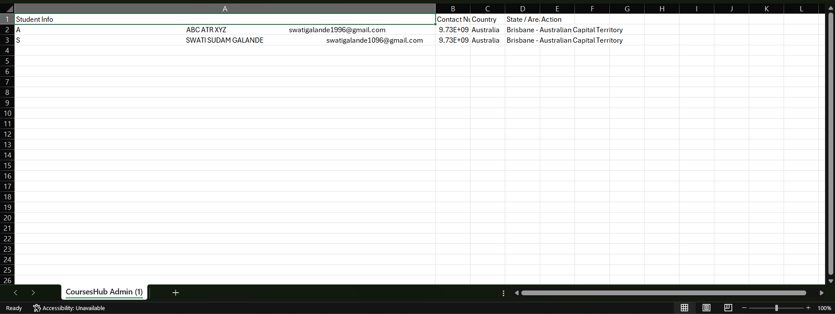
Task: Select row 3 header
Action: [x=7, y=40]
